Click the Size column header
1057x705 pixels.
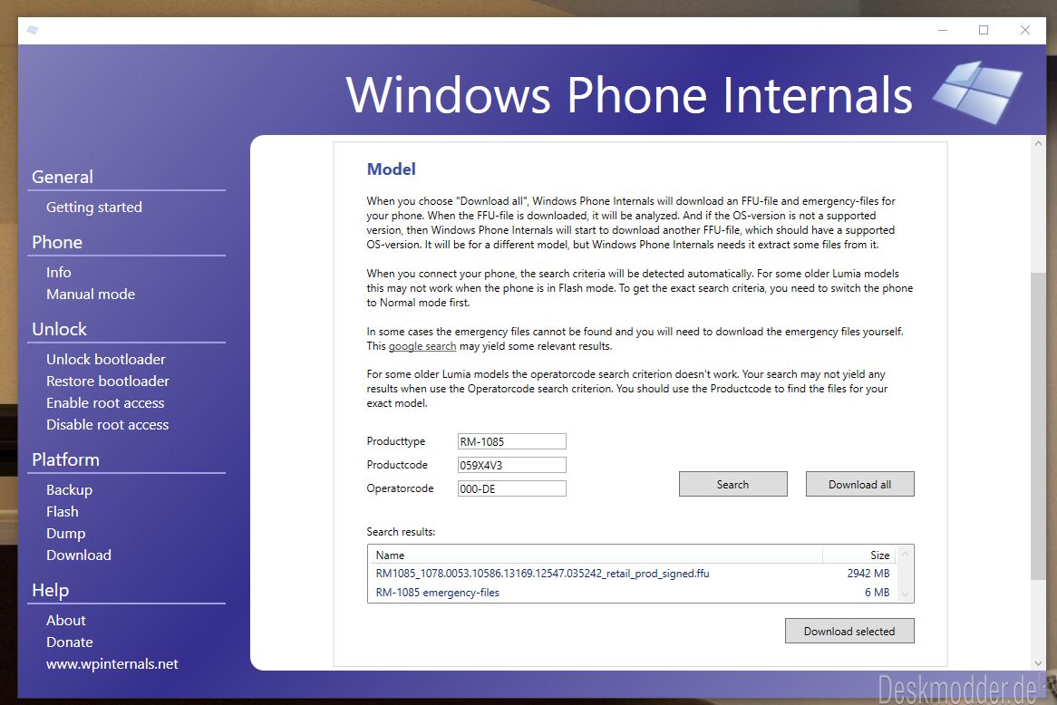tap(859, 555)
